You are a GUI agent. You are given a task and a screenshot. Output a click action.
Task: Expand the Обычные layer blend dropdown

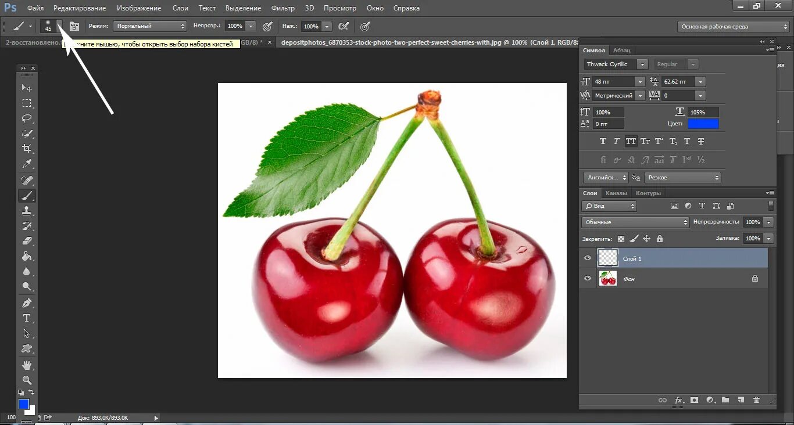click(635, 222)
